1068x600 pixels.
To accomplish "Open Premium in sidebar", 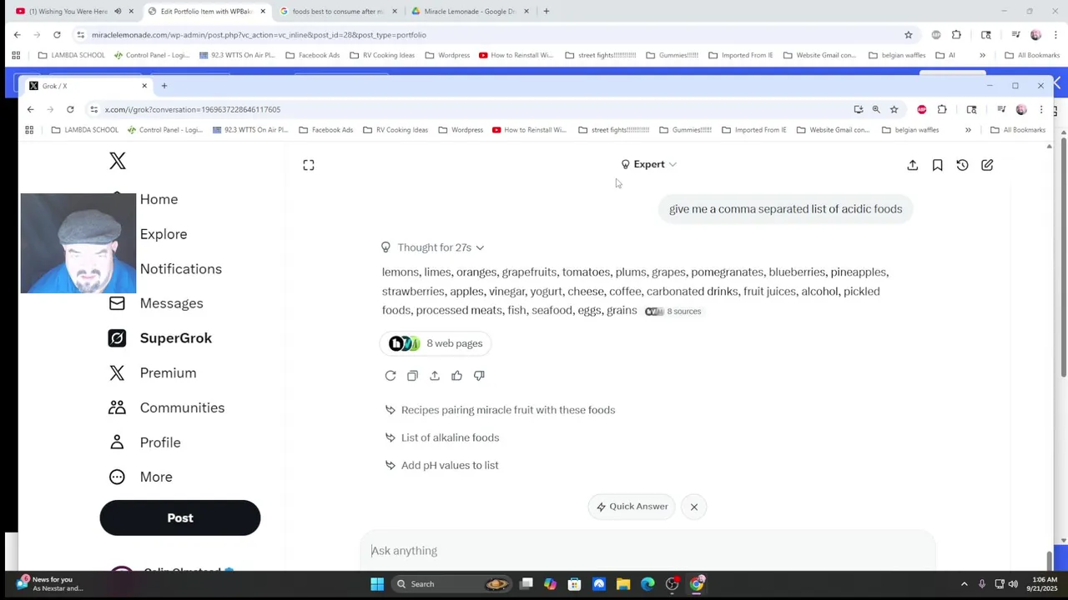I will [168, 373].
